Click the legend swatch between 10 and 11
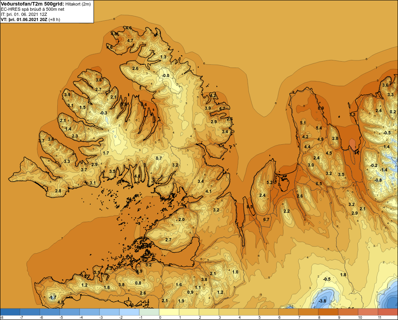Screen dimensions: 398x320 (368, 312)
